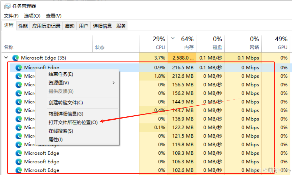Screen dimensions: 292x175
Task: Click the 2,588.0 memory cell of Edge group
Action: (182, 58)
